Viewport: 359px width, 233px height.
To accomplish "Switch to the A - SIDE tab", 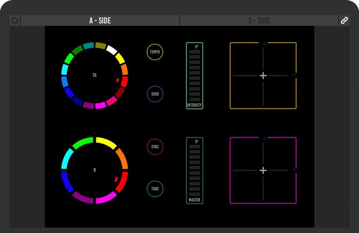I will tap(100, 21).
